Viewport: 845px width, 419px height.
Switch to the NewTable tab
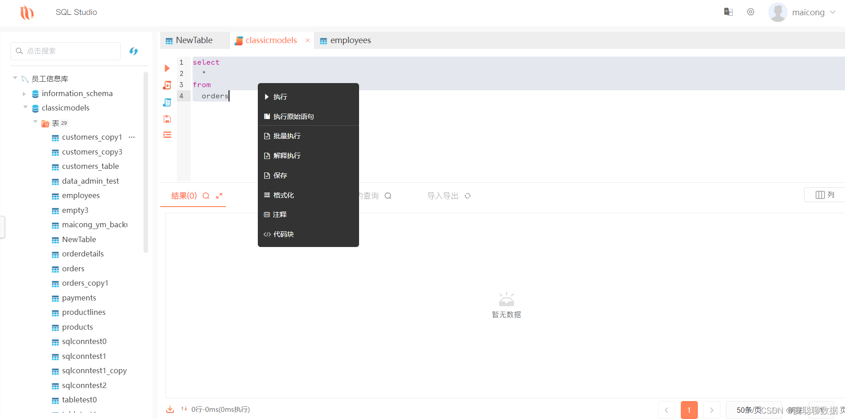(x=194, y=40)
